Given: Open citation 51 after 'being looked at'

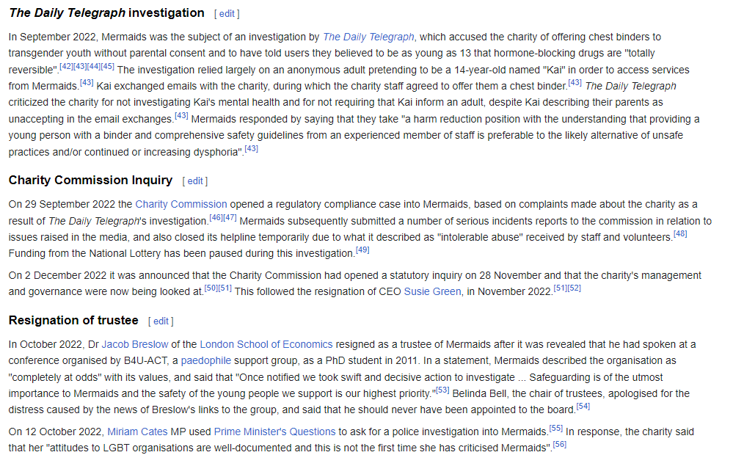Looking at the screenshot, I should point(225,288).
